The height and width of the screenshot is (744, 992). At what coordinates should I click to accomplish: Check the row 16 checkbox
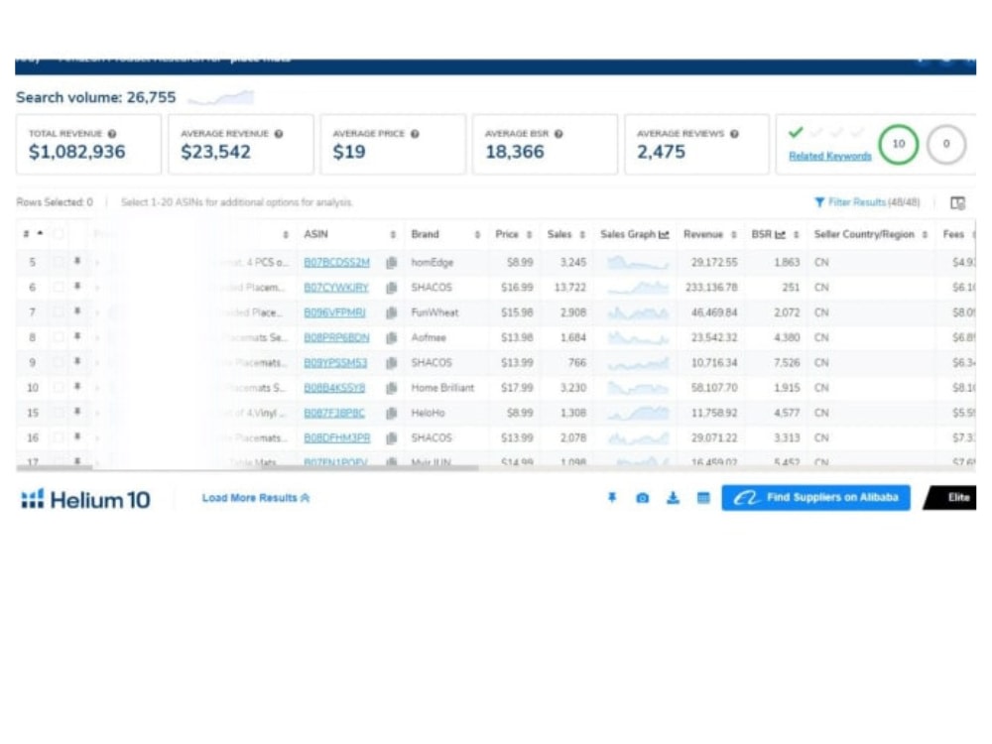(59, 437)
